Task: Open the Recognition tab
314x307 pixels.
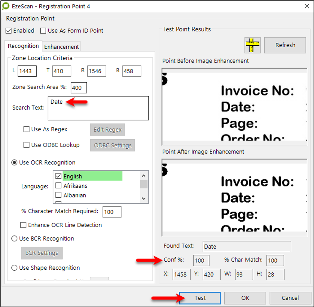Action: click(23, 46)
